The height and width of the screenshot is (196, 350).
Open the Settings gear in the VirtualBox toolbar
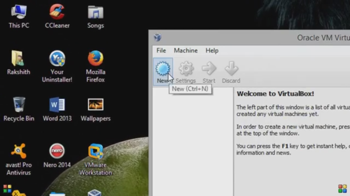click(186, 68)
